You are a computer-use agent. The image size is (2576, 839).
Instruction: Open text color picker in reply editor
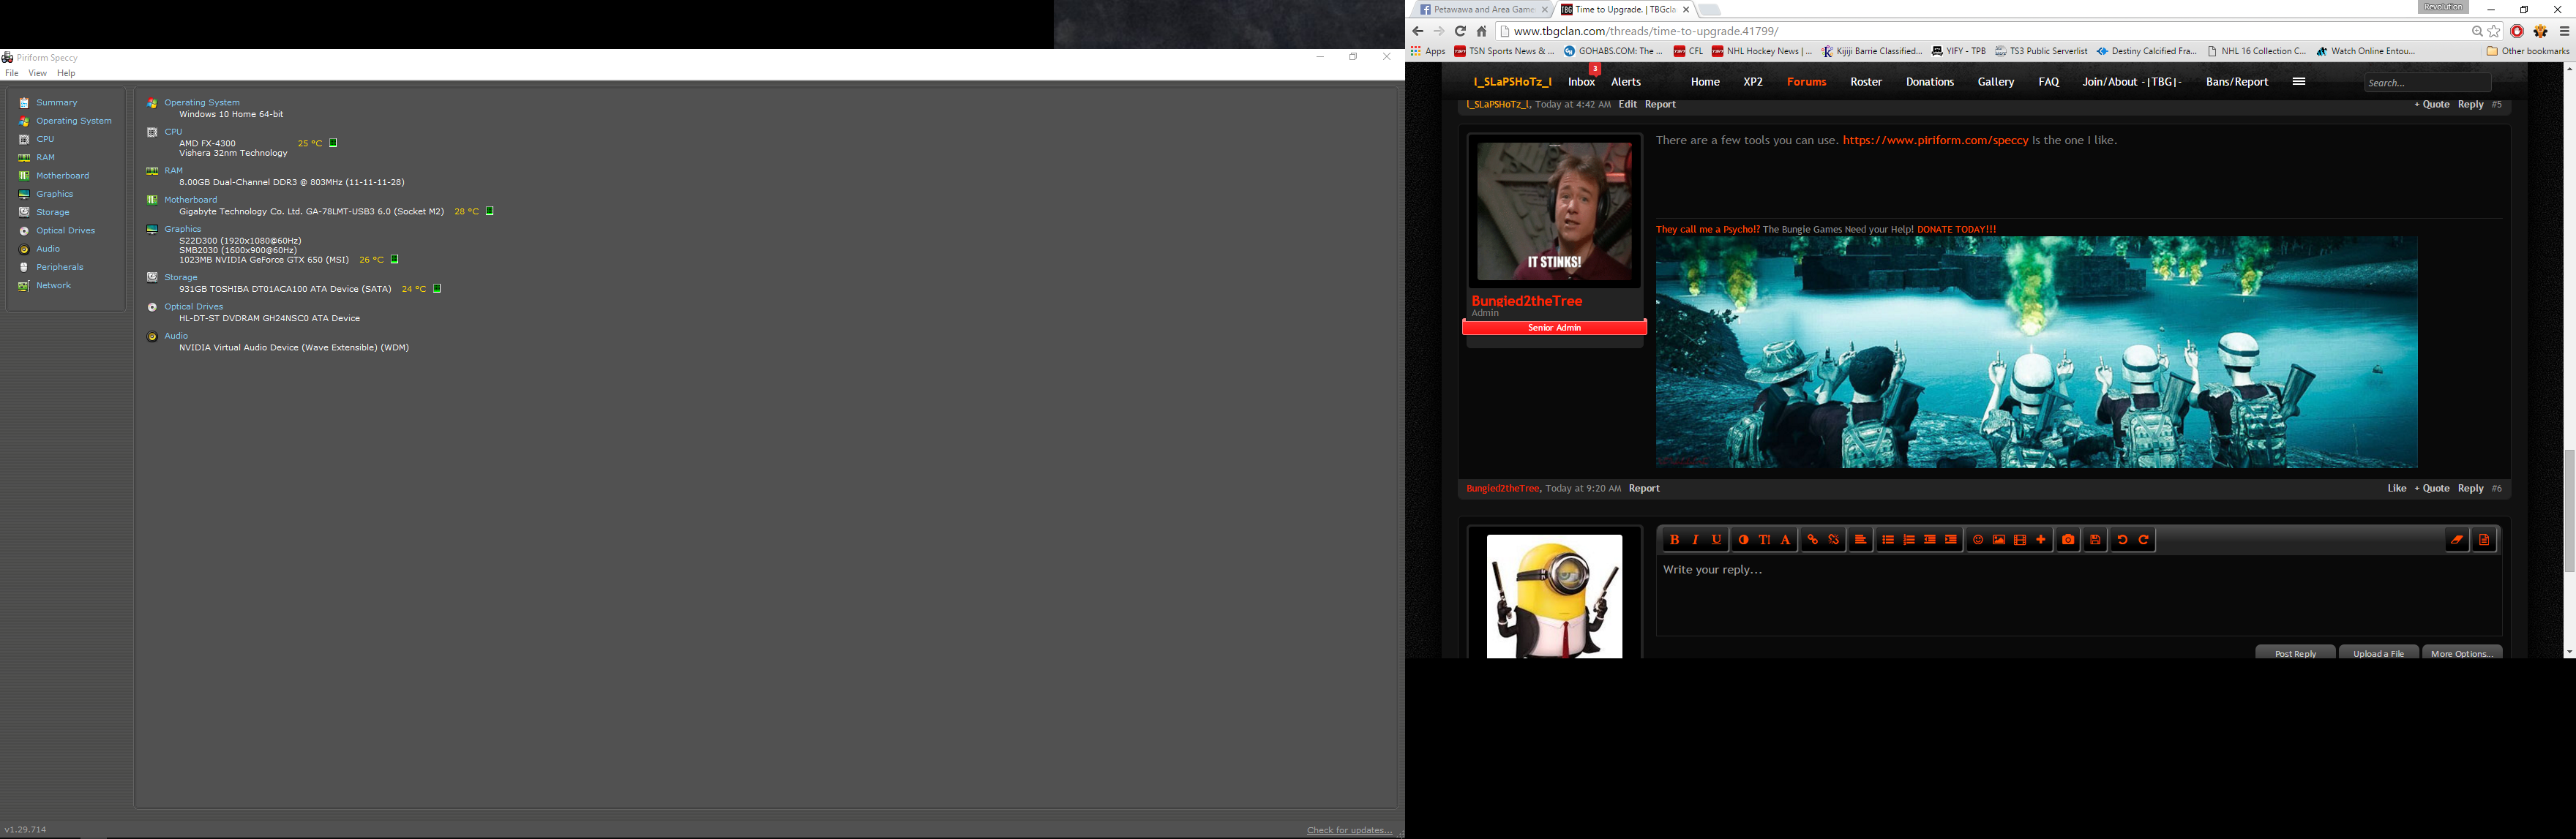point(1743,540)
